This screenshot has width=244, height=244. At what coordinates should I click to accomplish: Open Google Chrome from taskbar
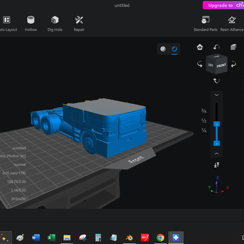[160, 237]
